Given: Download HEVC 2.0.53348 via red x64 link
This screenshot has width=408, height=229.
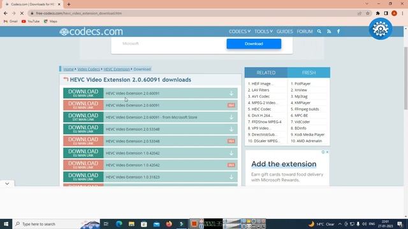Looking at the screenshot, I should [x=84, y=141].
